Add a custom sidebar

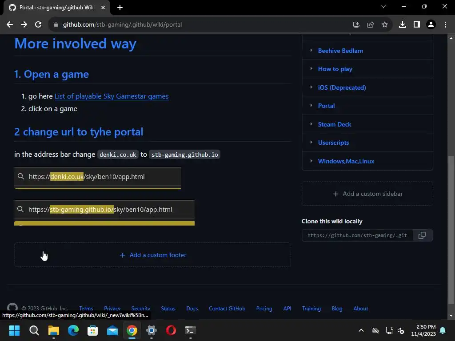point(367,194)
